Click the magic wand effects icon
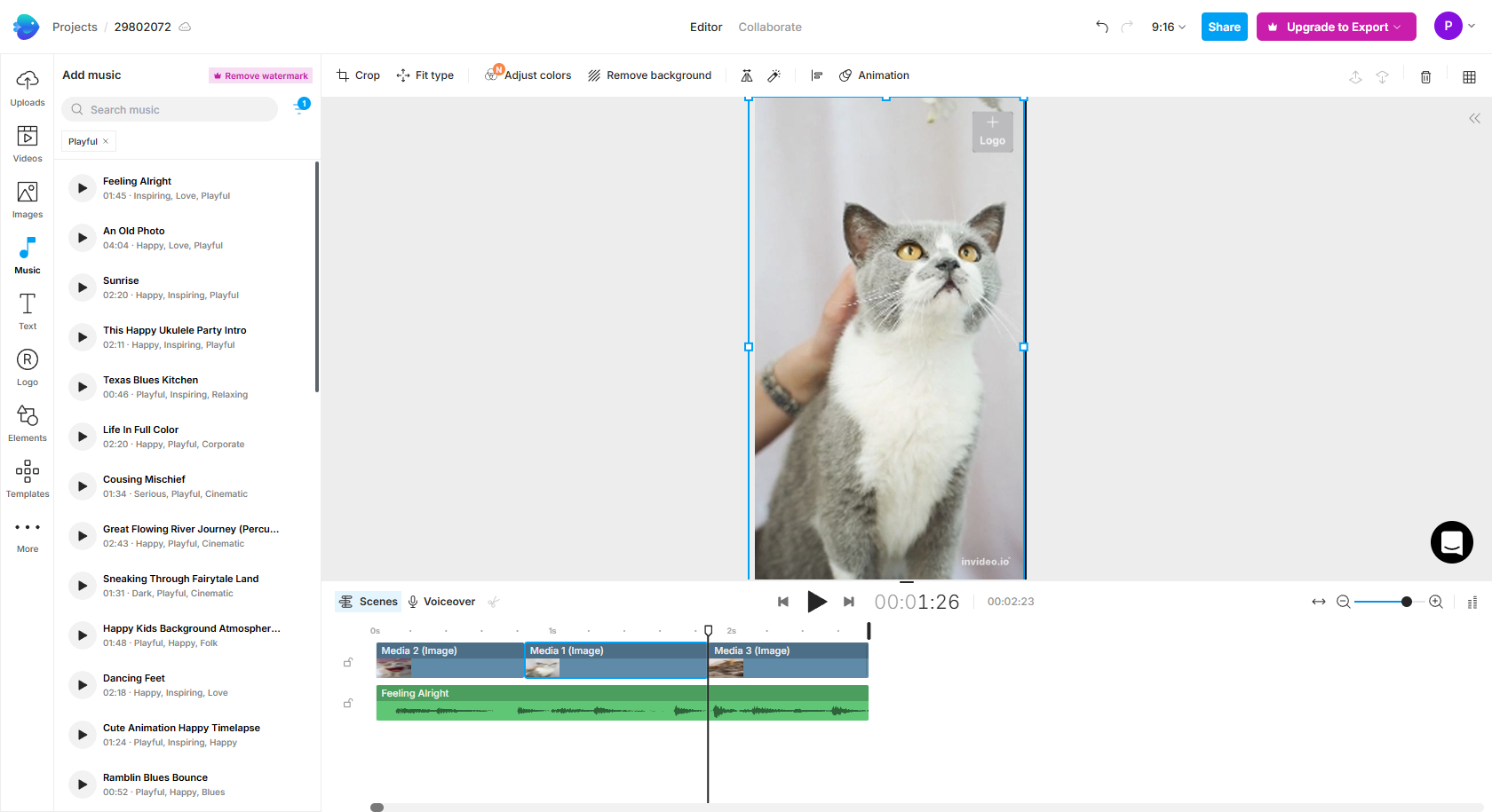1492x812 pixels. coord(774,75)
